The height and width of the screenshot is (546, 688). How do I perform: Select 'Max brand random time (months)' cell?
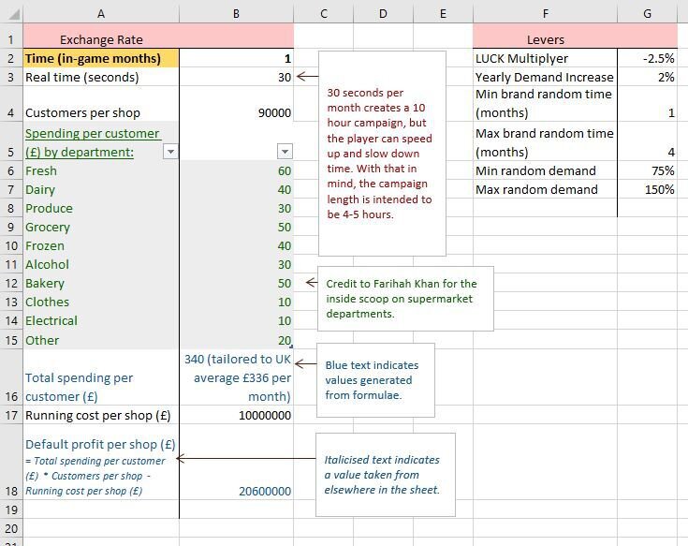coord(545,140)
